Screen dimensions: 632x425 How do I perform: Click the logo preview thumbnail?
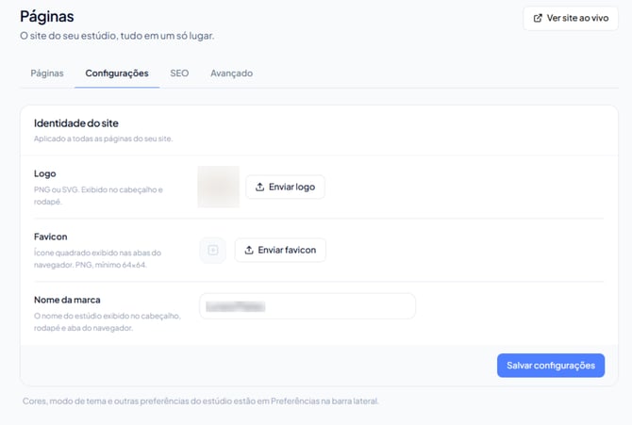click(219, 187)
